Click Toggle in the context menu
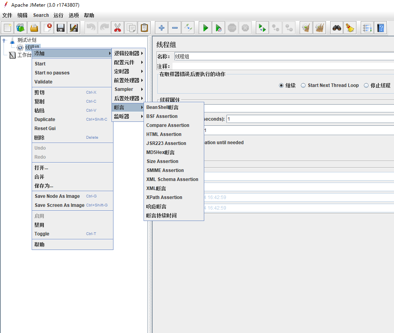 (x=72, y=234)
